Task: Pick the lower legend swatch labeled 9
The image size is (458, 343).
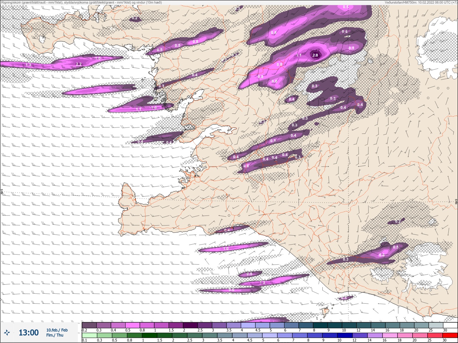Action: 330,335
